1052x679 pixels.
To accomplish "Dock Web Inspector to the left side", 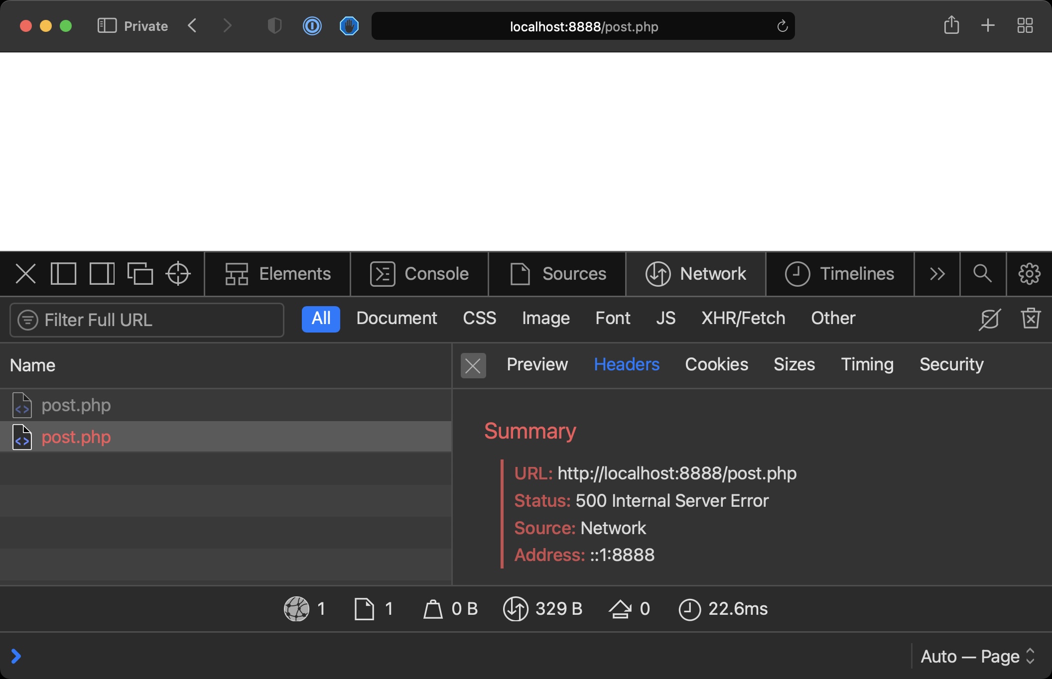I will (x=63, y=274).
